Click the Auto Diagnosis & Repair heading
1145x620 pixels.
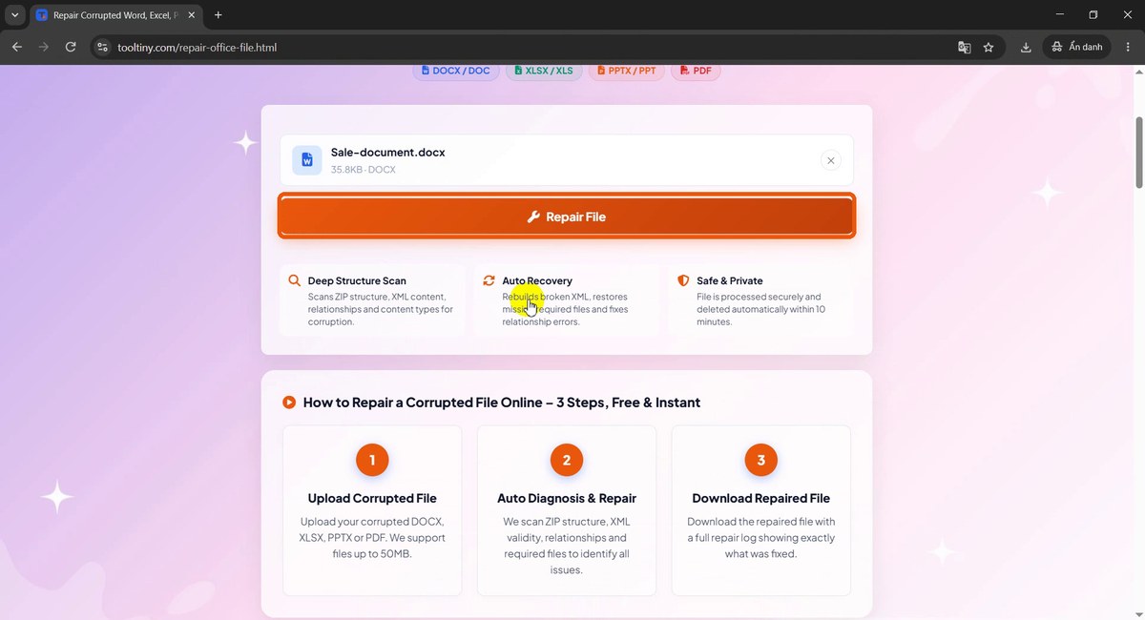click(567, 498)
